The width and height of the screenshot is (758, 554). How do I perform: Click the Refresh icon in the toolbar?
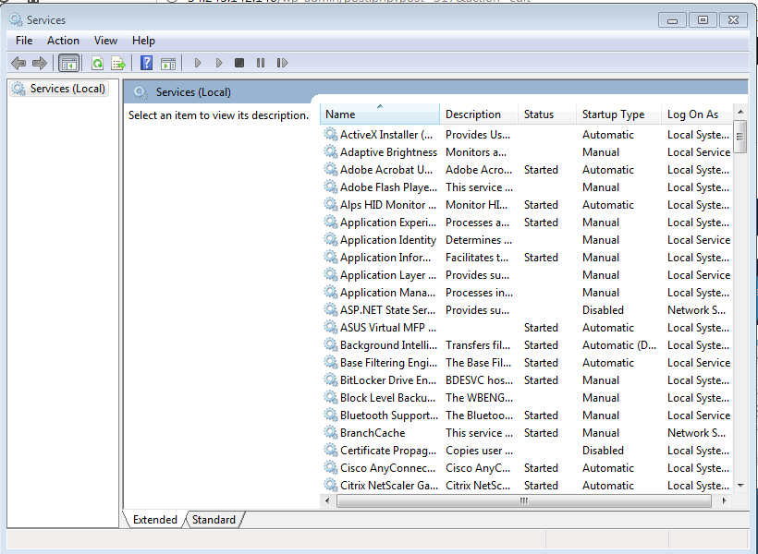point(97,63)
